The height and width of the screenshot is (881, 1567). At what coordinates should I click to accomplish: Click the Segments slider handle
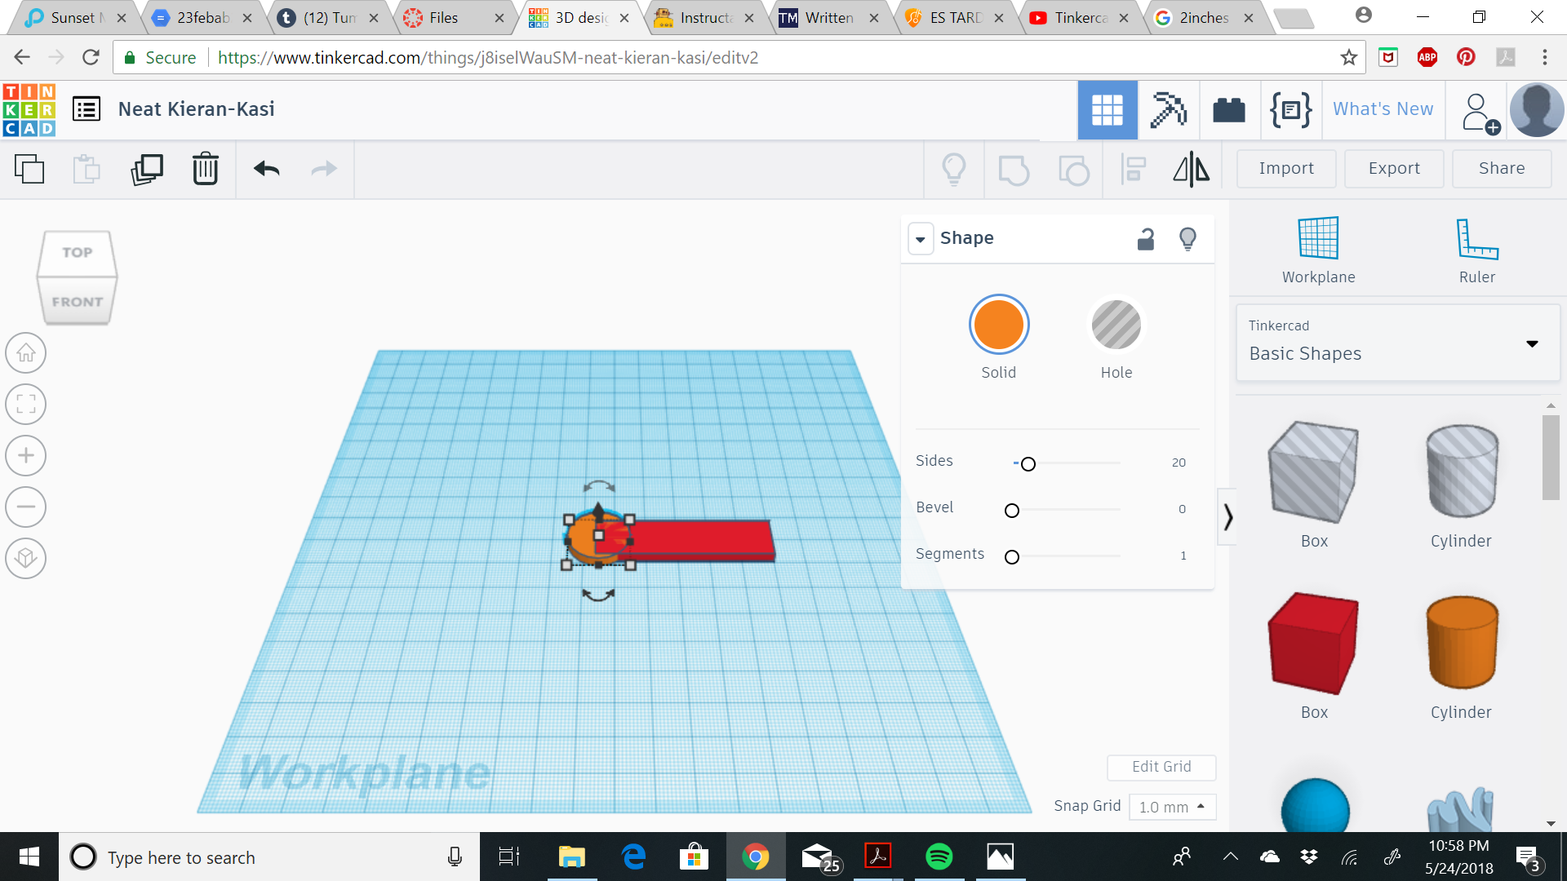pos(1012,557)
